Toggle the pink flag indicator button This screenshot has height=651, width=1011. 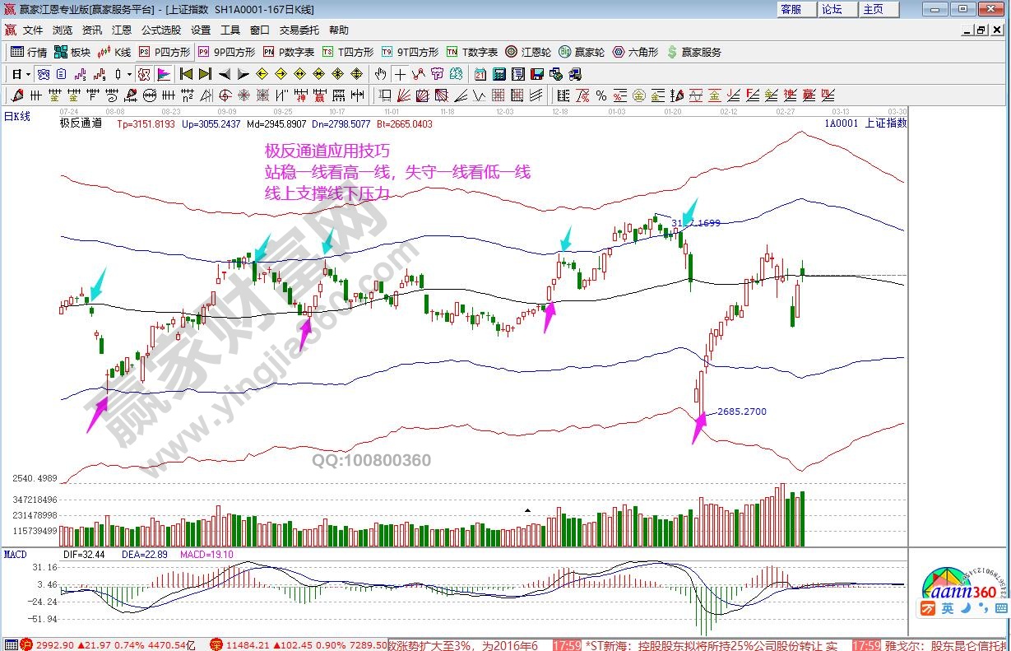coord(164,74)
